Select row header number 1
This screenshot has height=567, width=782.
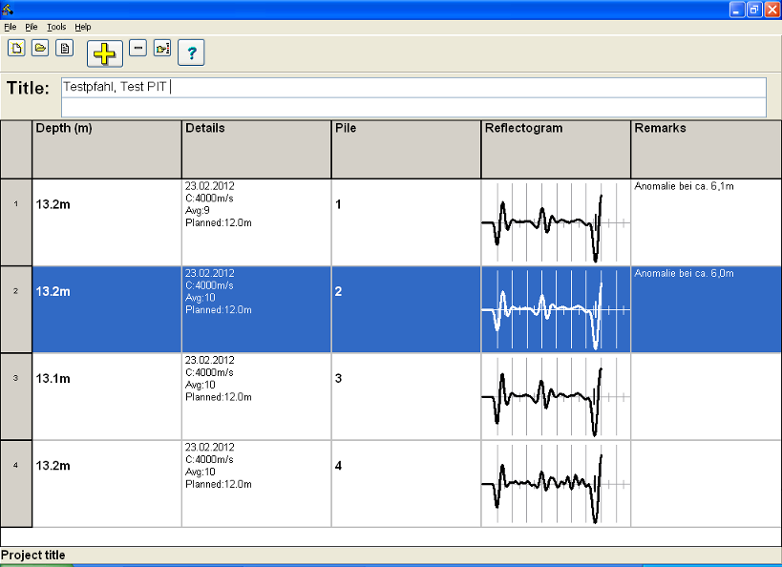click(16, 222)
